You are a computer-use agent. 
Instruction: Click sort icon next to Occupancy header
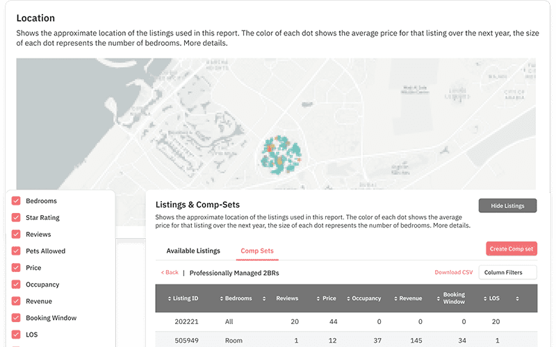click(x=348, y=298)
